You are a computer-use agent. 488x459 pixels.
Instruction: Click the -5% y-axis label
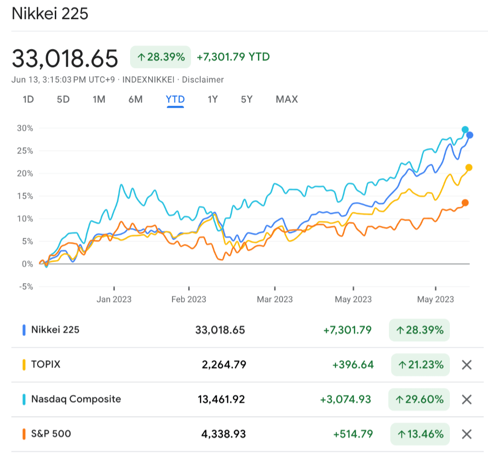26,286
